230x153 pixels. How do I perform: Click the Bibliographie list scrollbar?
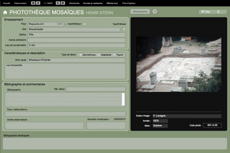click(123, 99)
